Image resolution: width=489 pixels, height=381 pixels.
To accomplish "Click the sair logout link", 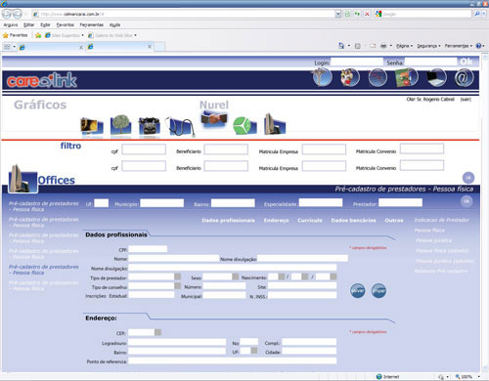I will point(466,99).
